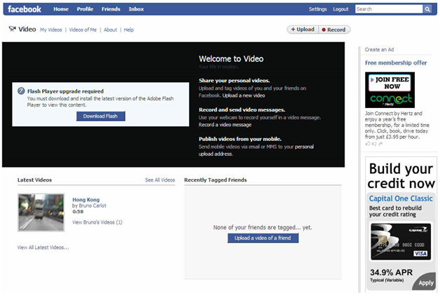Click the 0:58 video duration text
This screenshot has height=296, width=440.
(x=78, y=212)
